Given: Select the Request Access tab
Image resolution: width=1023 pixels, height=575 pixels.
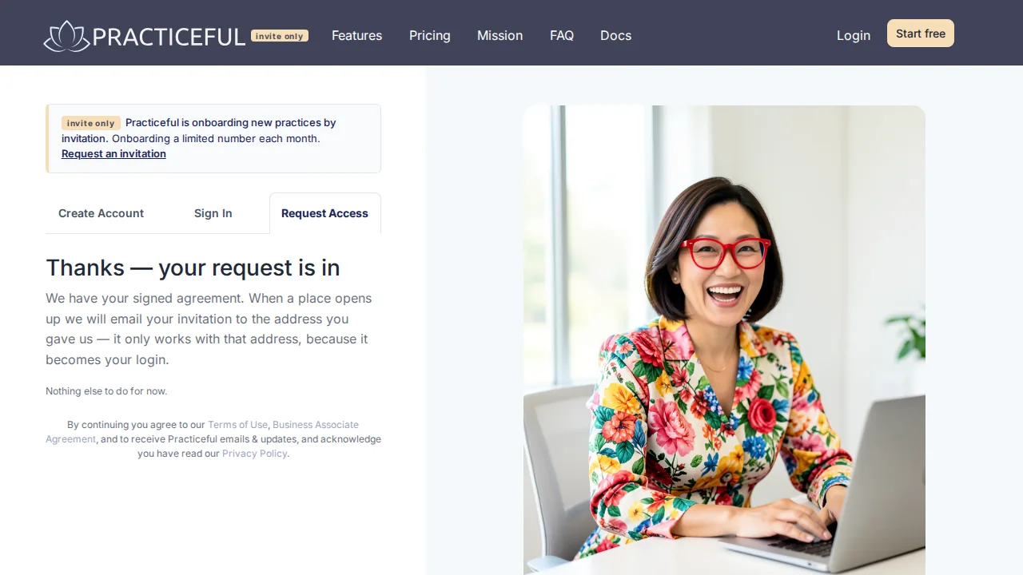Looking at the screenshot, I should pyautogui.click(x=324, y=213).
